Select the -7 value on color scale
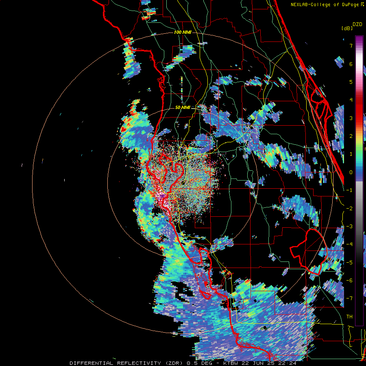This screenshot has height=366, width=366. [x=349, y=298]
